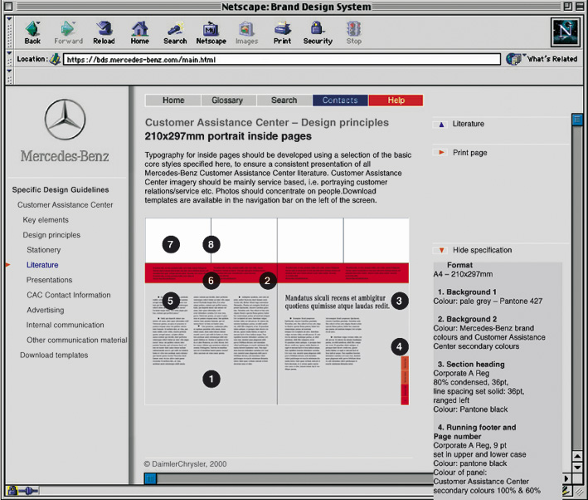The width and height of the screenshot is (588, 500).
Task: Open the Security padlock toolbar icon
Action: (x=318, y=28)
